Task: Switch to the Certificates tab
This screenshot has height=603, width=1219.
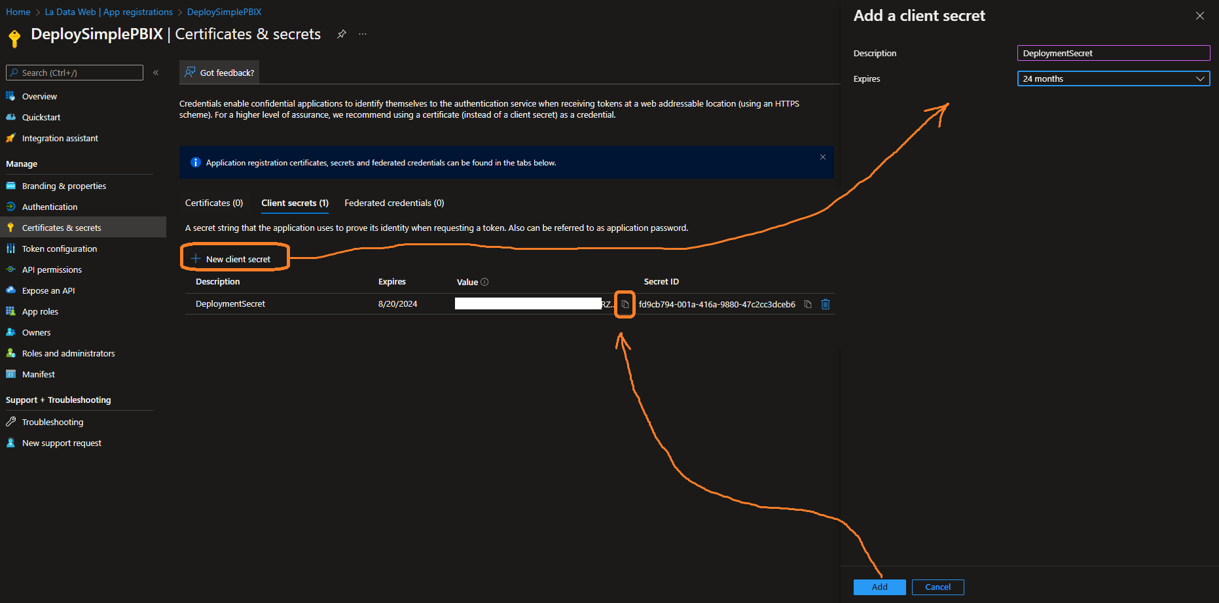Action: (x=214, y=203)
